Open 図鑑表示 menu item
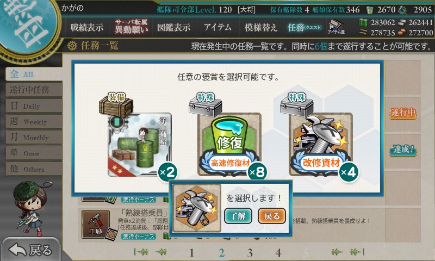Viewport: 435px width, 261px height. click(x=173, y=27)
